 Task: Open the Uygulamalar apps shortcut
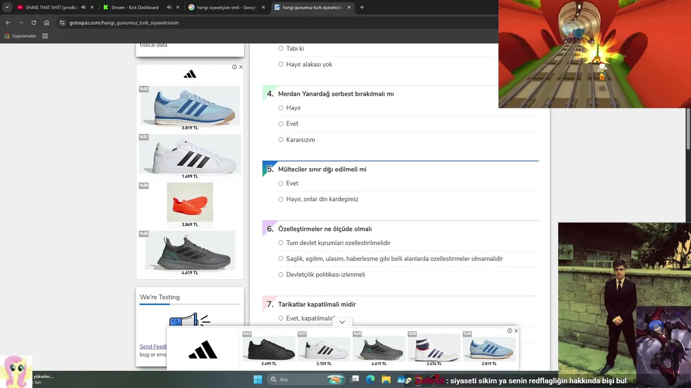[20, 36]
